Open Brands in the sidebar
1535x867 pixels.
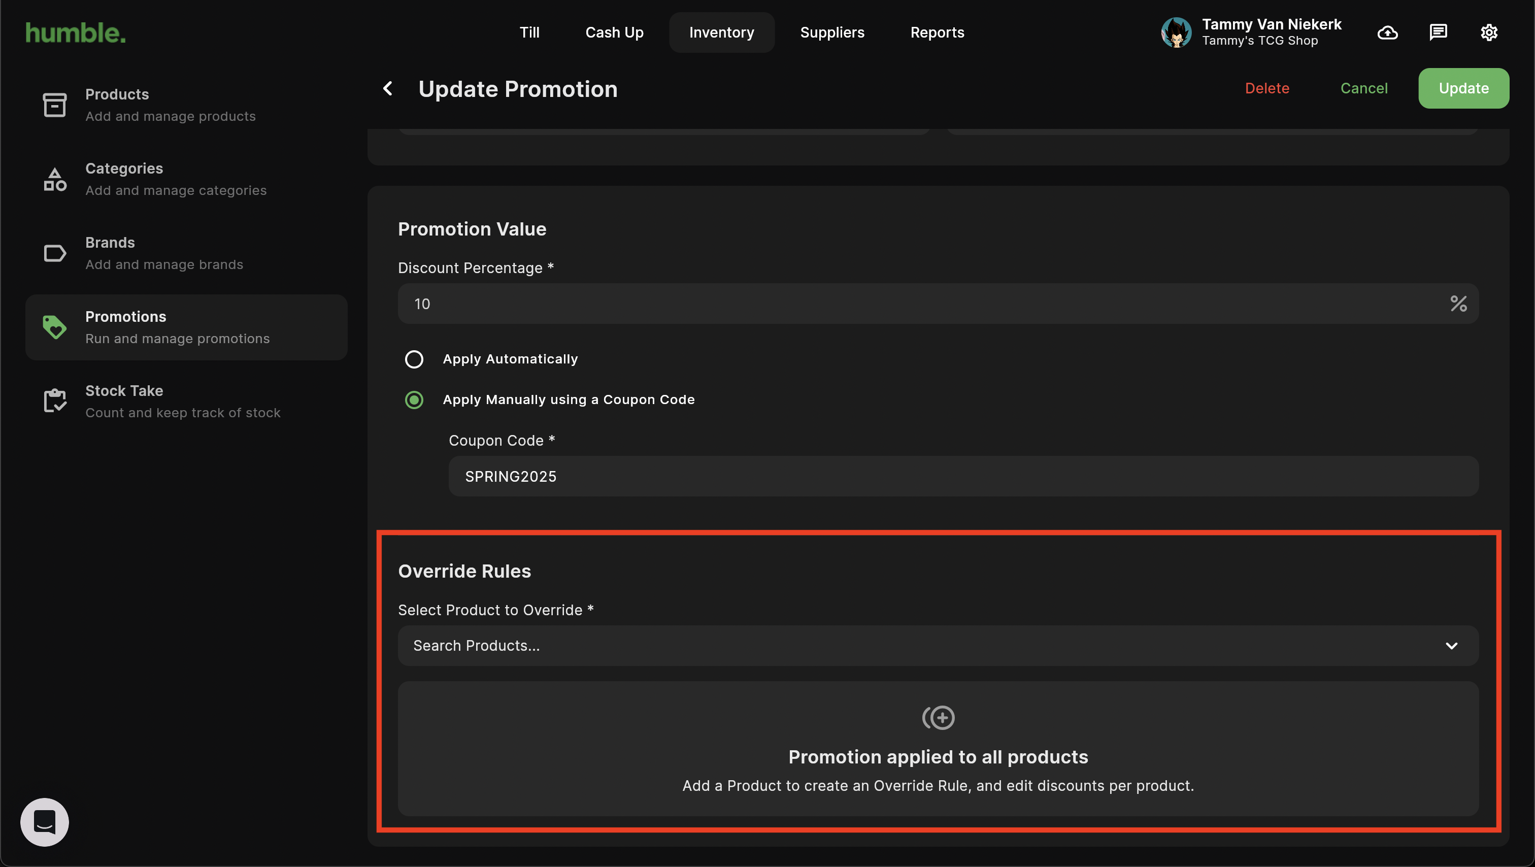(x=186, y=253)
